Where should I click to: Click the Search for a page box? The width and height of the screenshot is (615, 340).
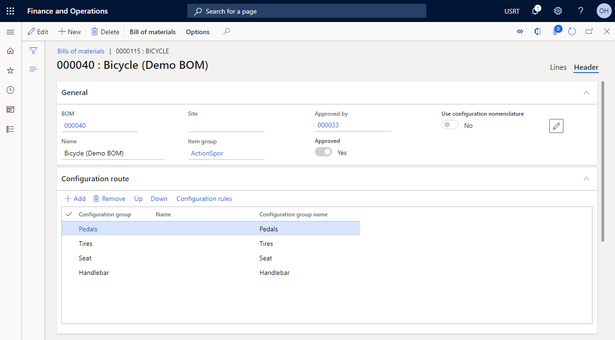(307, 11)
